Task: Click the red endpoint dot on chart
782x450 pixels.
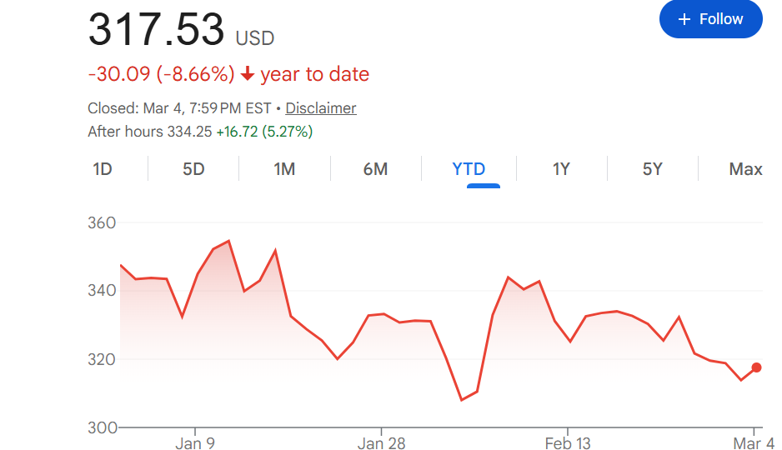Action: (x=756, y=367)
